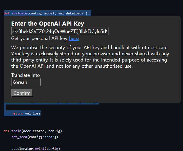Screen dimensions: 183x151
Task: Click the 'Enter the OpenAI API Key' heading
Action: tap(48, 24)
